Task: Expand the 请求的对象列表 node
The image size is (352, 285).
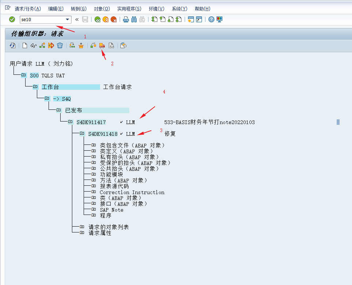Action: click(x=82, y=227)
